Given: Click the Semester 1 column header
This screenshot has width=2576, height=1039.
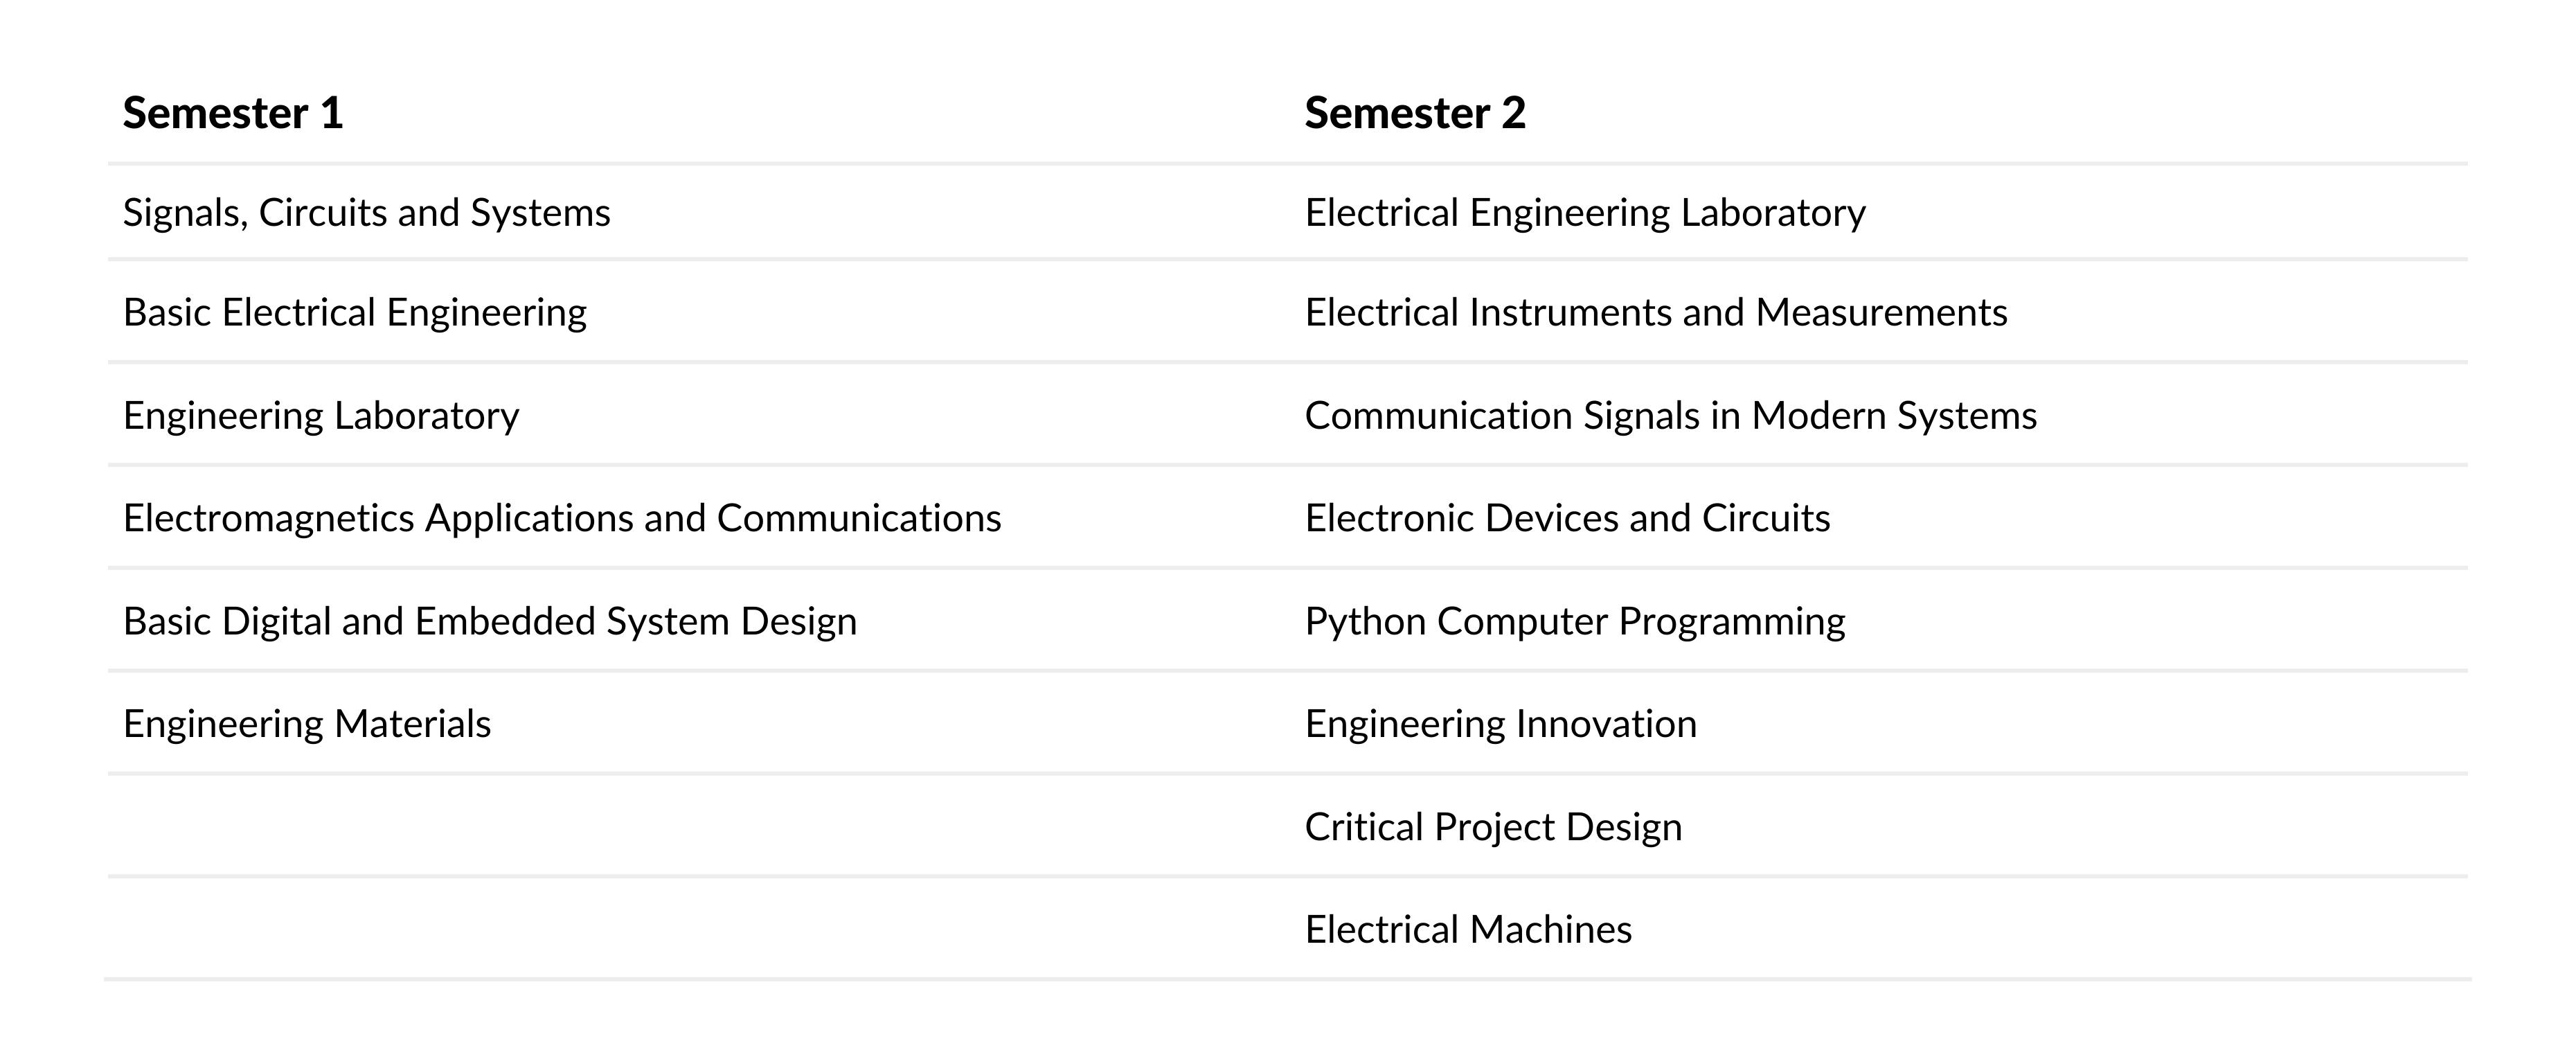Looking at the screenshot, I should click(x=233, y=113).
